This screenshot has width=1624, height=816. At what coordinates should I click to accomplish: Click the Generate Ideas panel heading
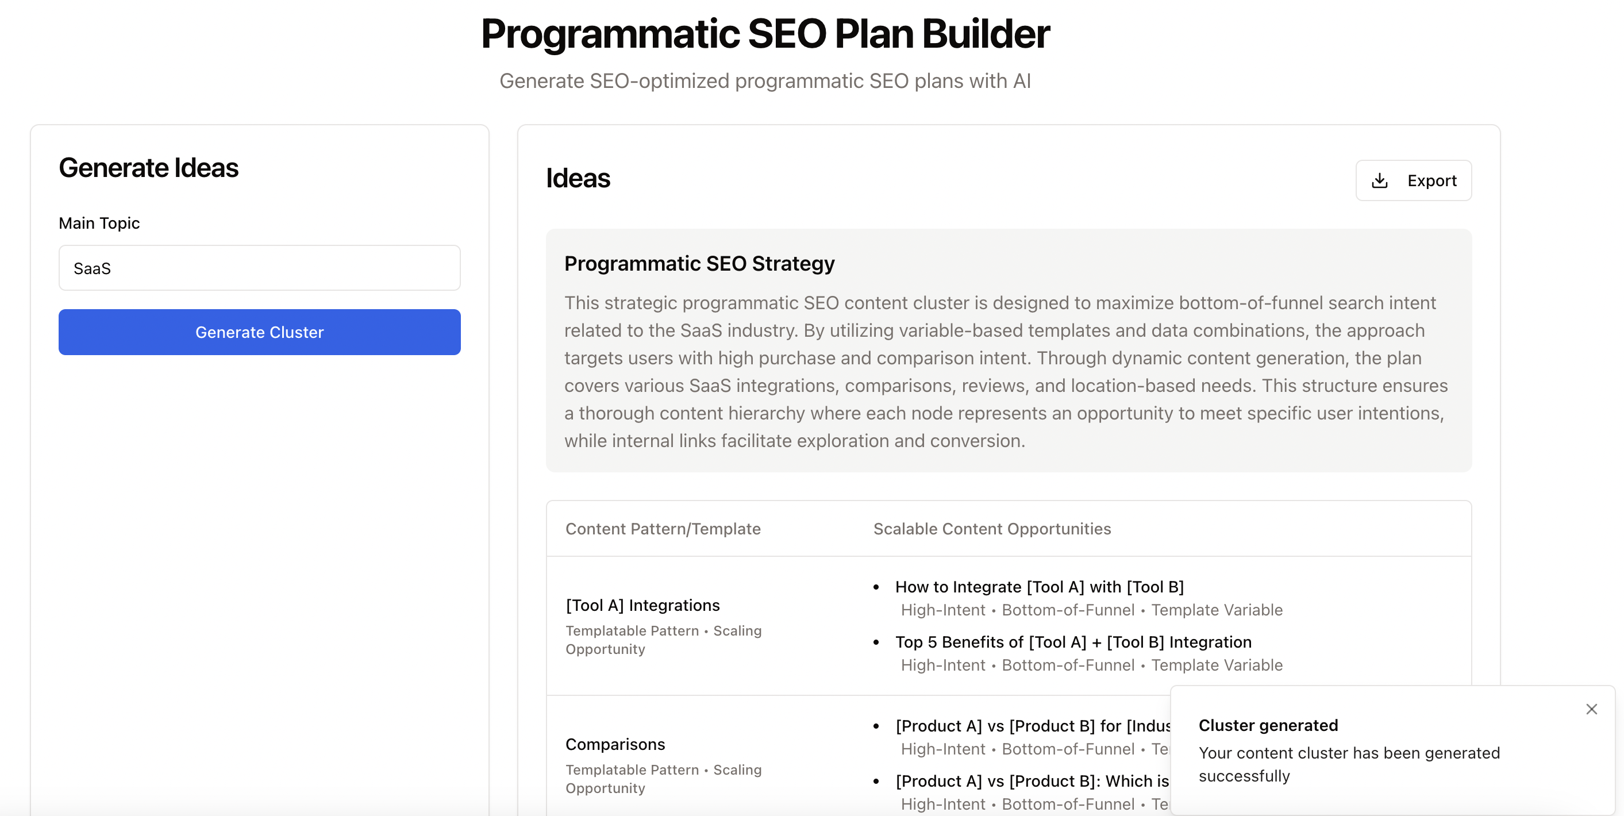coord(148,168)
